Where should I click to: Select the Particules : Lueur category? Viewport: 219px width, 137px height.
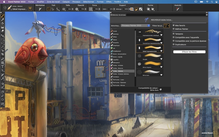point(122,79)
